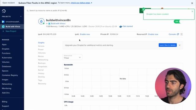Click the Private IP value 10.106.0.4
This screenshot has height=110, width=196.
[x=114, y=34]
